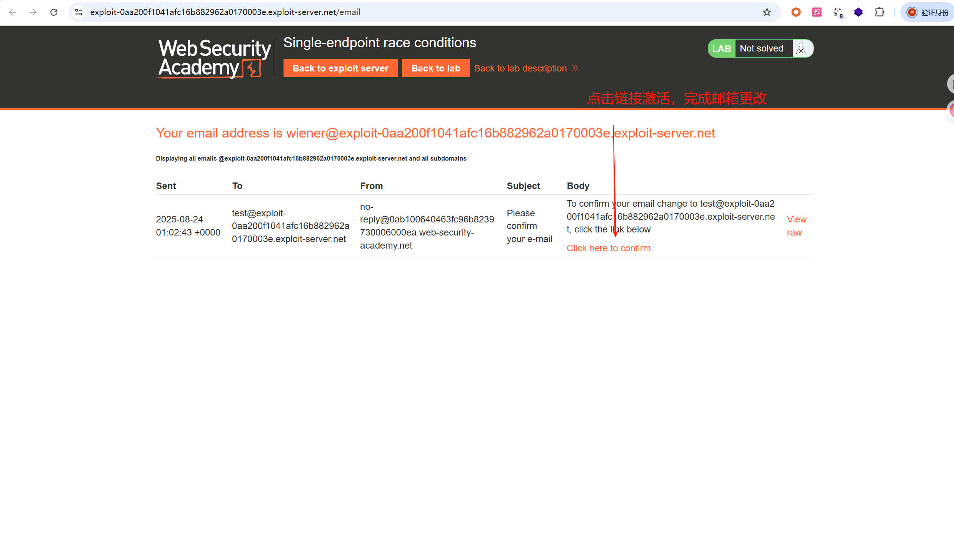Reload the current page
This screenshot has width=954, height=559.
click(54, 12)
